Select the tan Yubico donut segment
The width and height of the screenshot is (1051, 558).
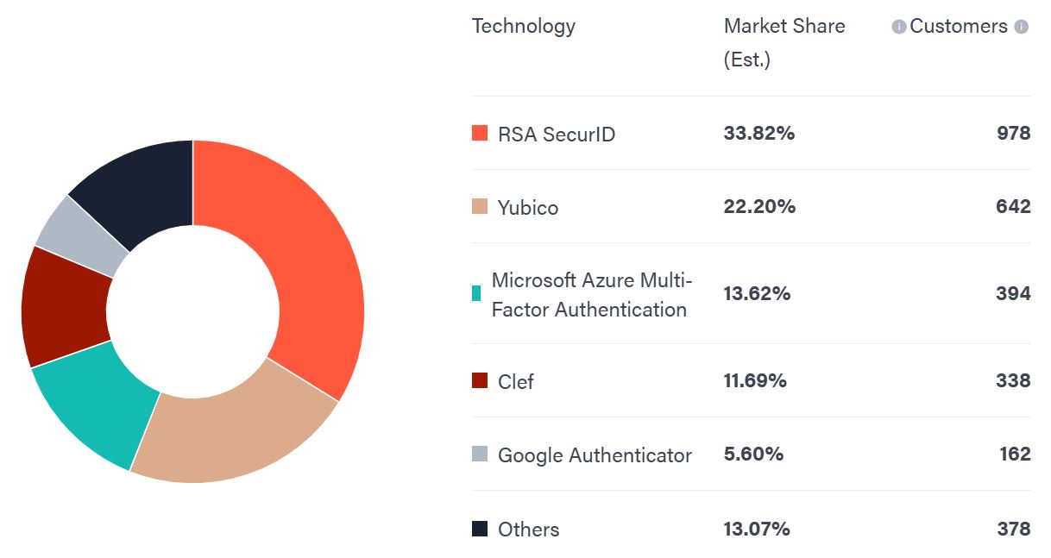(233, 431)
